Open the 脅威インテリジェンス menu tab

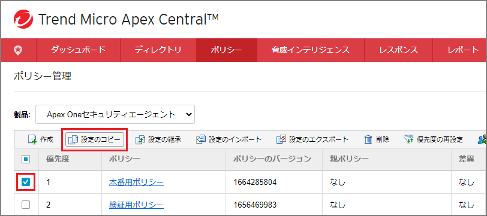[311, 50]
